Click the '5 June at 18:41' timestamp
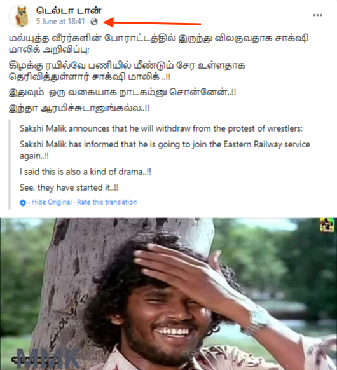Screen dimensions: 337x370 pos(60,22)
